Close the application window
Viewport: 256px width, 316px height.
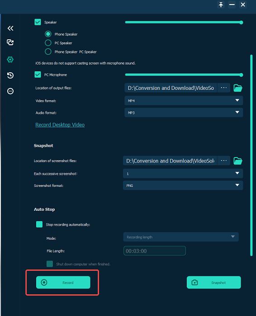243,5
